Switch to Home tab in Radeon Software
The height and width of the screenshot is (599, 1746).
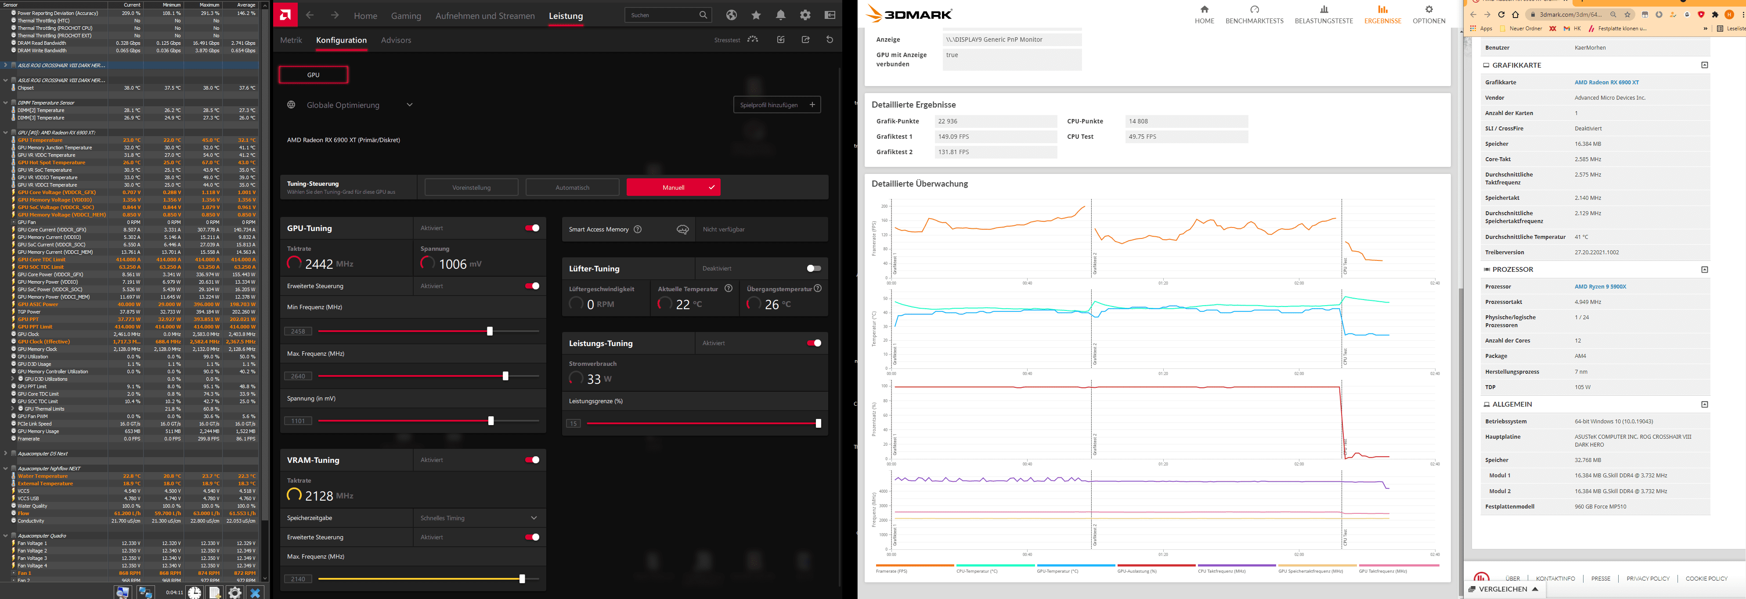(365, 15)
